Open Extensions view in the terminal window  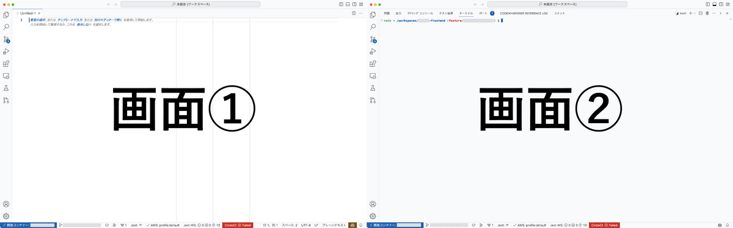pyautogui.click(x=373, y=63)
